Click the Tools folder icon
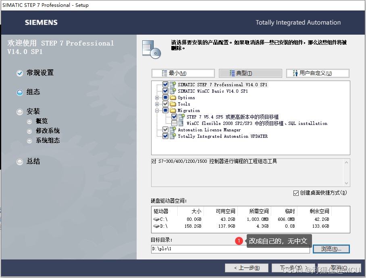The width and height of the screenshot is (366, 278). pos(173,104)
